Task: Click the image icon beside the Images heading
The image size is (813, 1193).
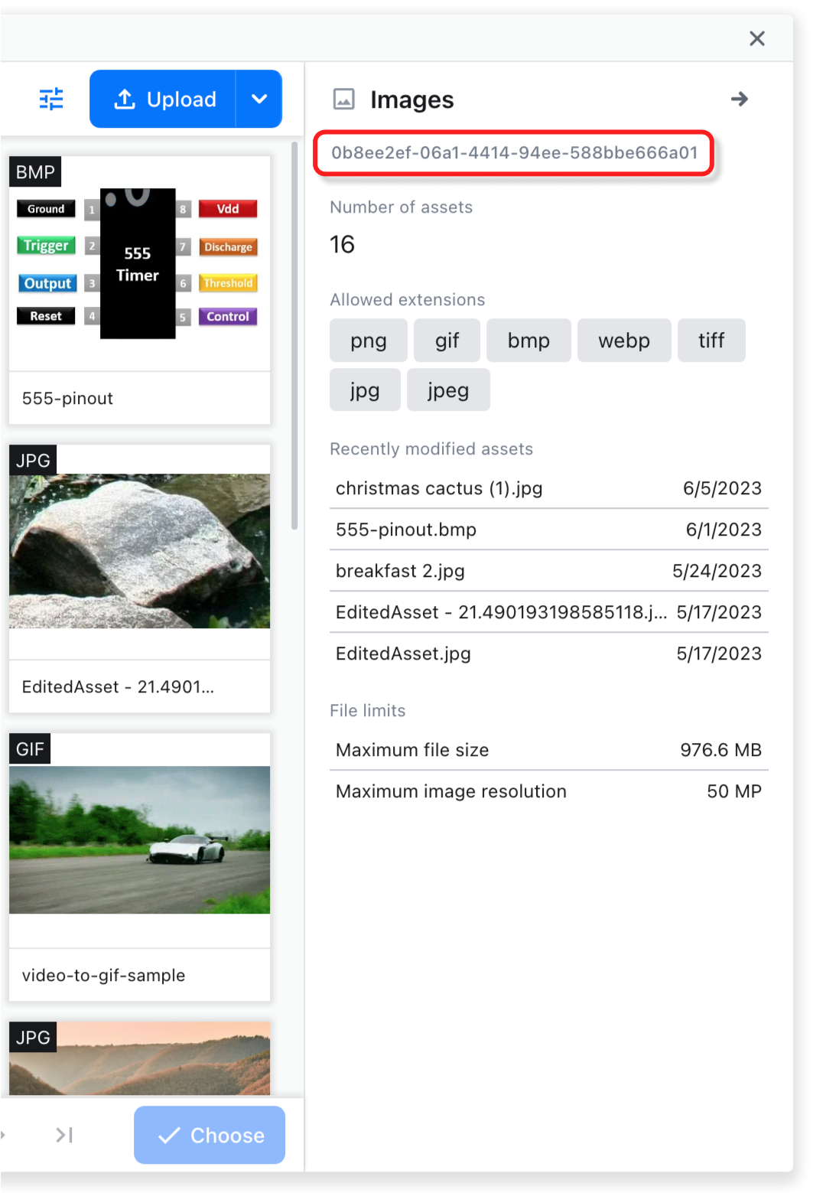Action: point(344,99)
